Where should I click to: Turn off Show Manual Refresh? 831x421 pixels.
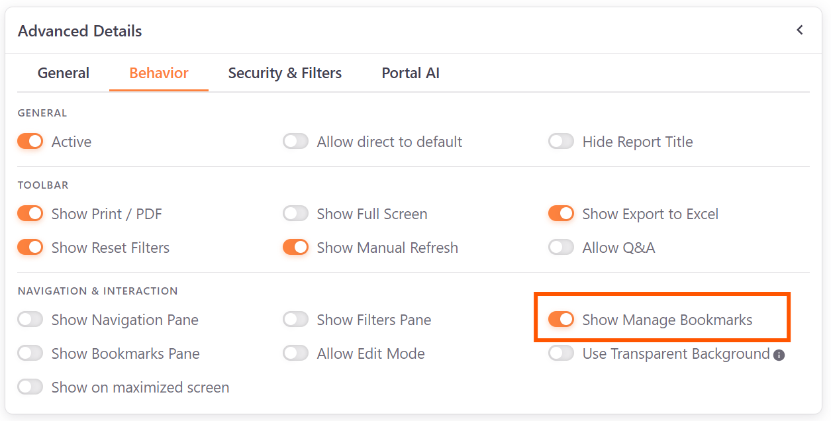tap(295, 247)
